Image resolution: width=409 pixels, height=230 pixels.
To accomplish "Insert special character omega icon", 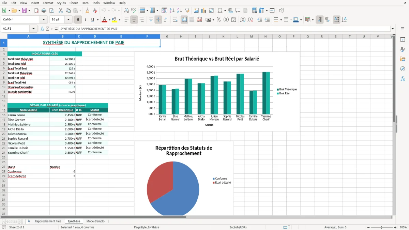I will coord(220,11).
